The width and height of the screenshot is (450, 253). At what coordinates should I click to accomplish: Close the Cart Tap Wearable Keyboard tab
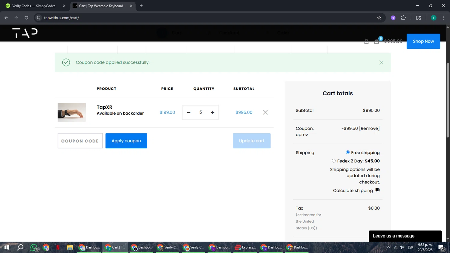(x=131, y=6)
